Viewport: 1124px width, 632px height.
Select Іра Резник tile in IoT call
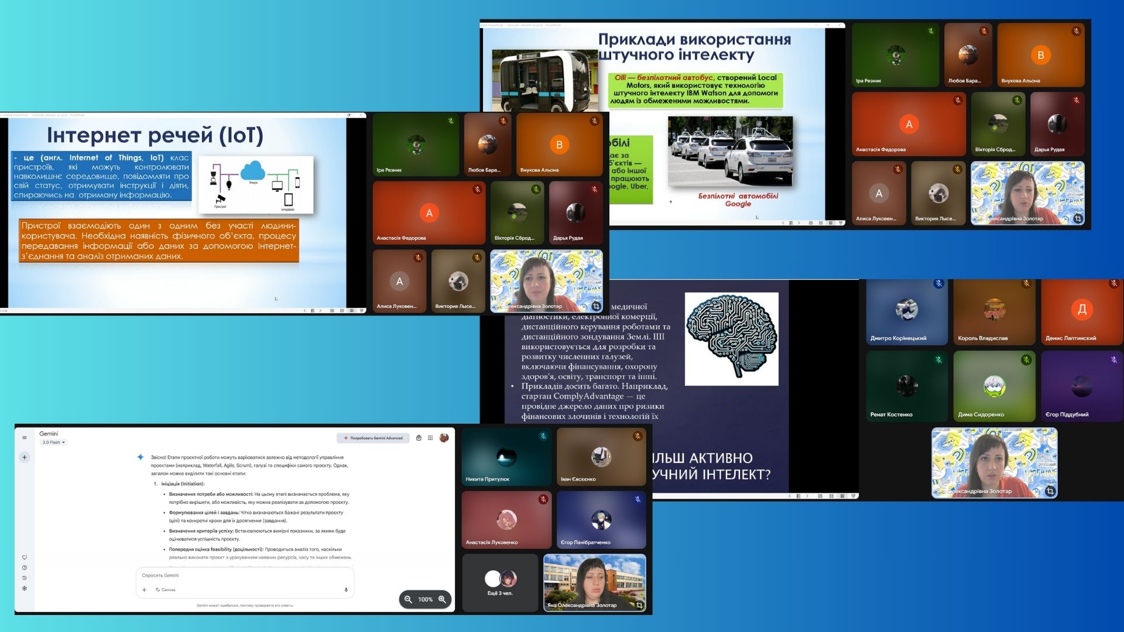(x=416, y=145)
